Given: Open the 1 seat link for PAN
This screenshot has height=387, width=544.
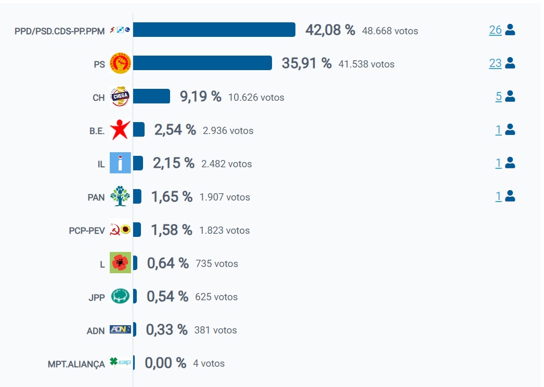Looking at the screenshot, I should [499, 196].
